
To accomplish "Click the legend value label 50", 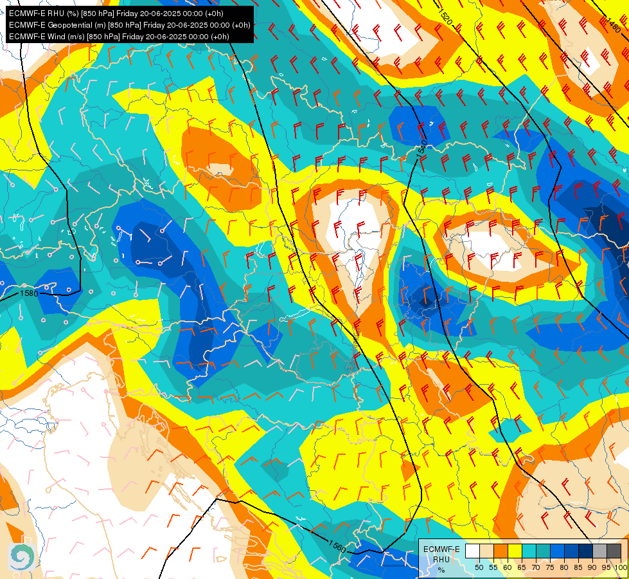I will pyautogui.click(x=479, y=567).
